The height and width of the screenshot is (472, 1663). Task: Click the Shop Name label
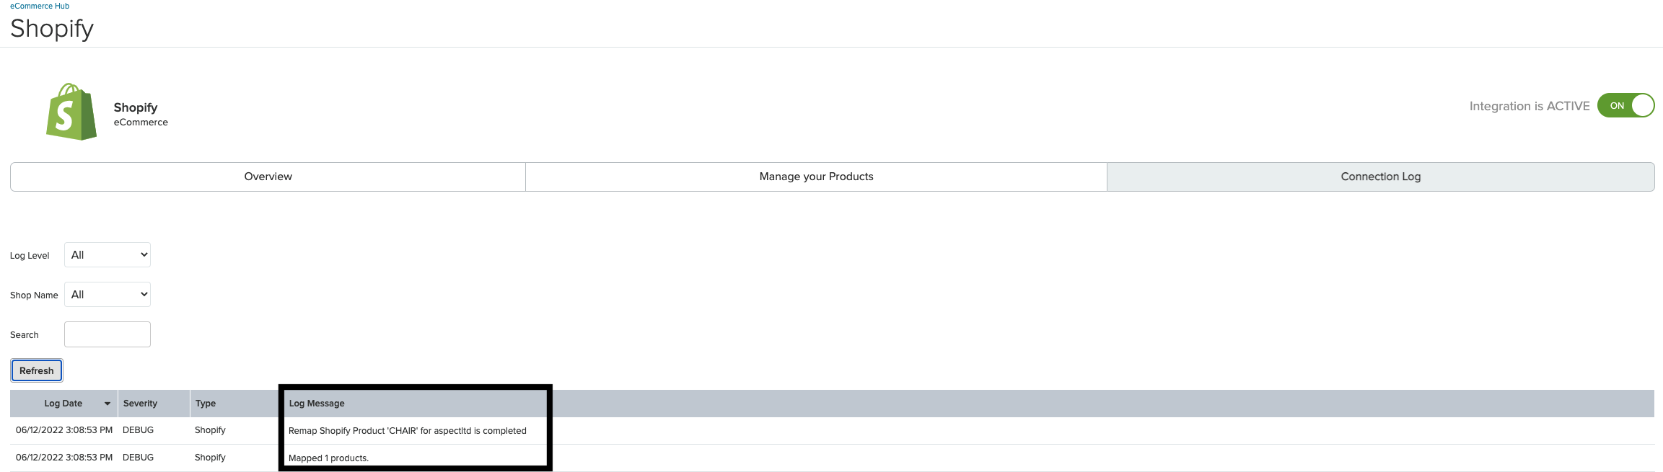point(34,295)
